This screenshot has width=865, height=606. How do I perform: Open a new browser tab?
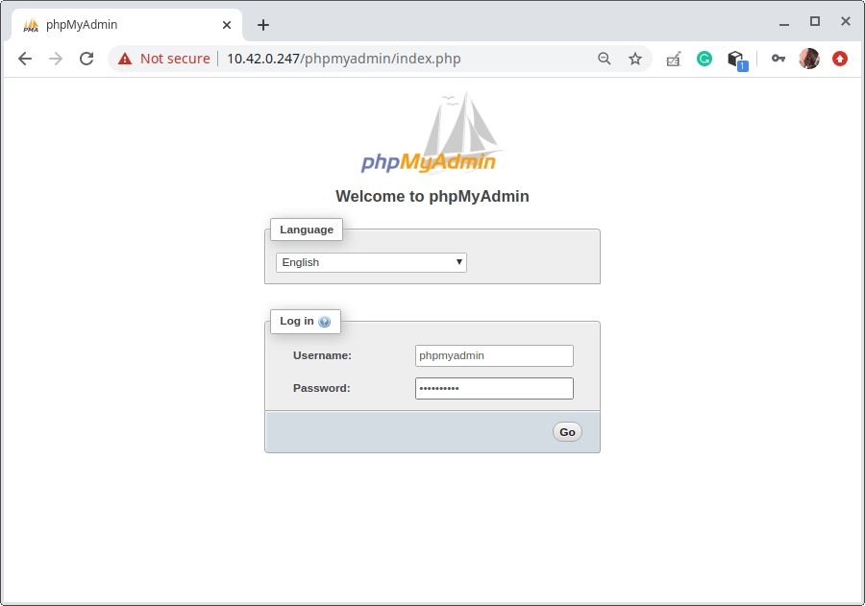coord(263,25)
